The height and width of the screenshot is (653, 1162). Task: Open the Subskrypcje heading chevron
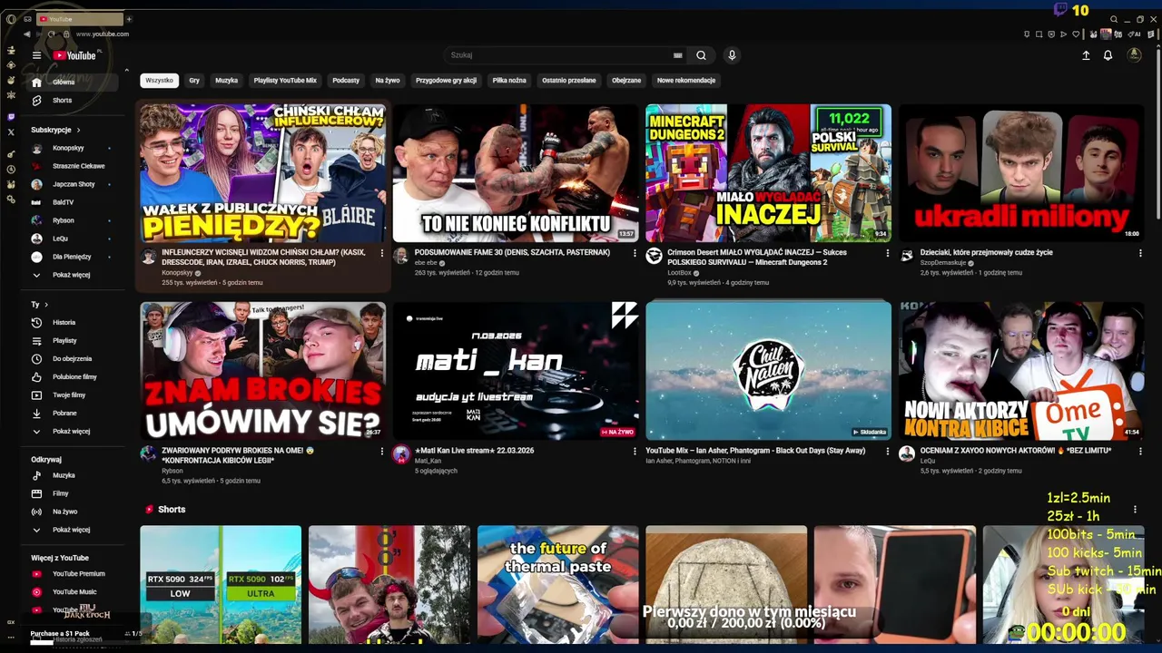(x=78, y=130)
